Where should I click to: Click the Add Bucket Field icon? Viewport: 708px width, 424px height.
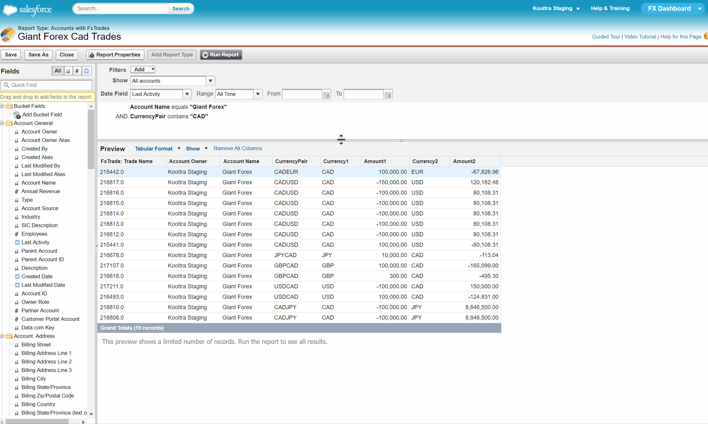coord(17,115)
